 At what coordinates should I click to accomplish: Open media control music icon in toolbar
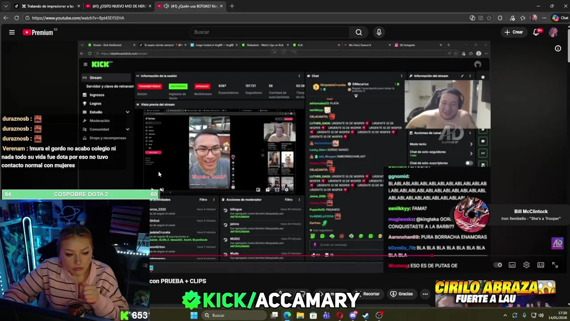[x=511, y=18]
